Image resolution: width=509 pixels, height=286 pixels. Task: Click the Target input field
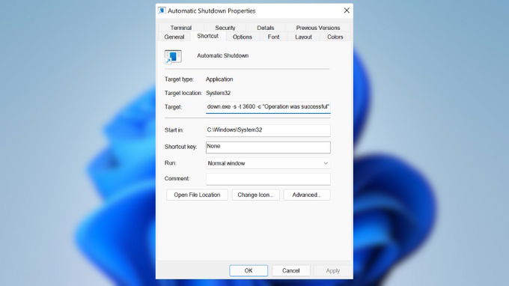pyautogui.click(x=268, y=107)
